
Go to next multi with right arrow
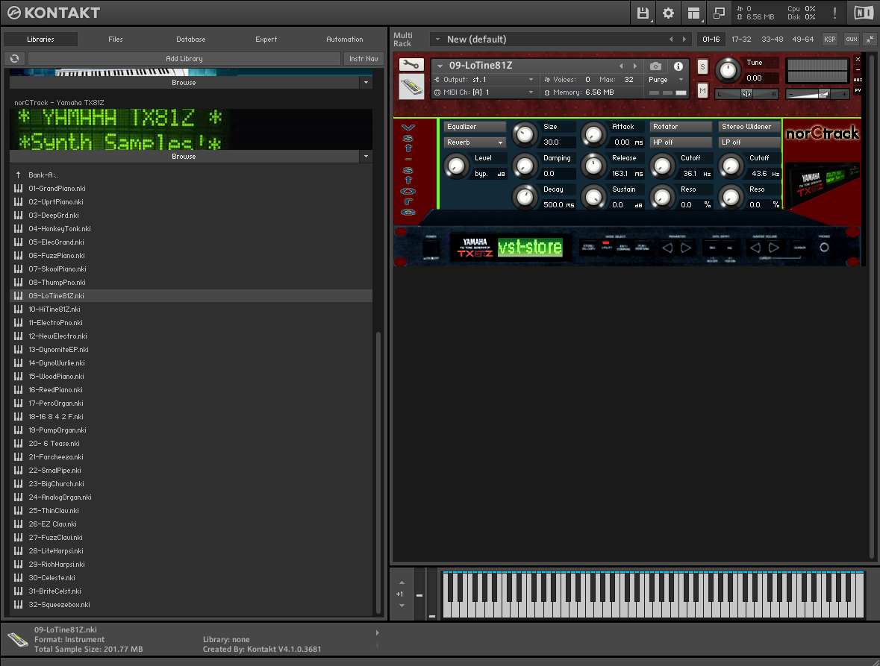click(684, 40)
